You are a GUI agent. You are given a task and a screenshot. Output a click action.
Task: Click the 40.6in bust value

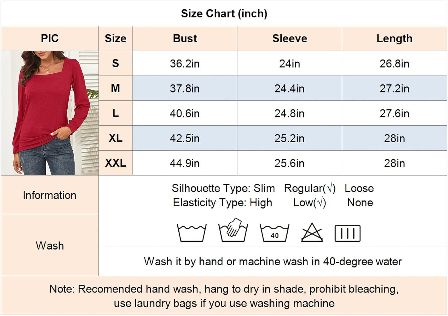[185, 114]
